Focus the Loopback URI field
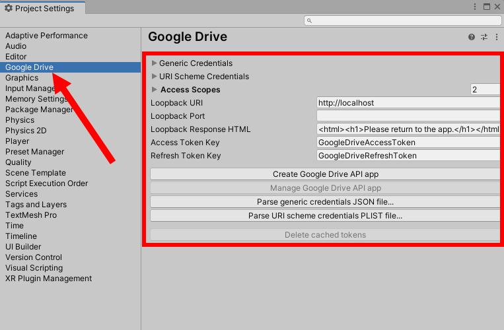 pyautogui.click(x=408, y=103)
